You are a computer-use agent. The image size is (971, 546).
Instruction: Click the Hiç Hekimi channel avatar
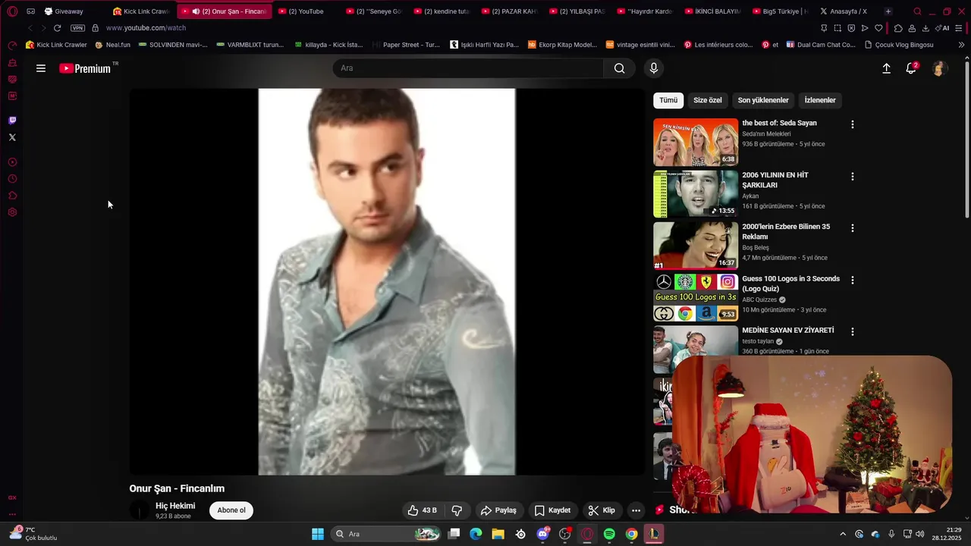pyautogui.click(x=140, y=510)
